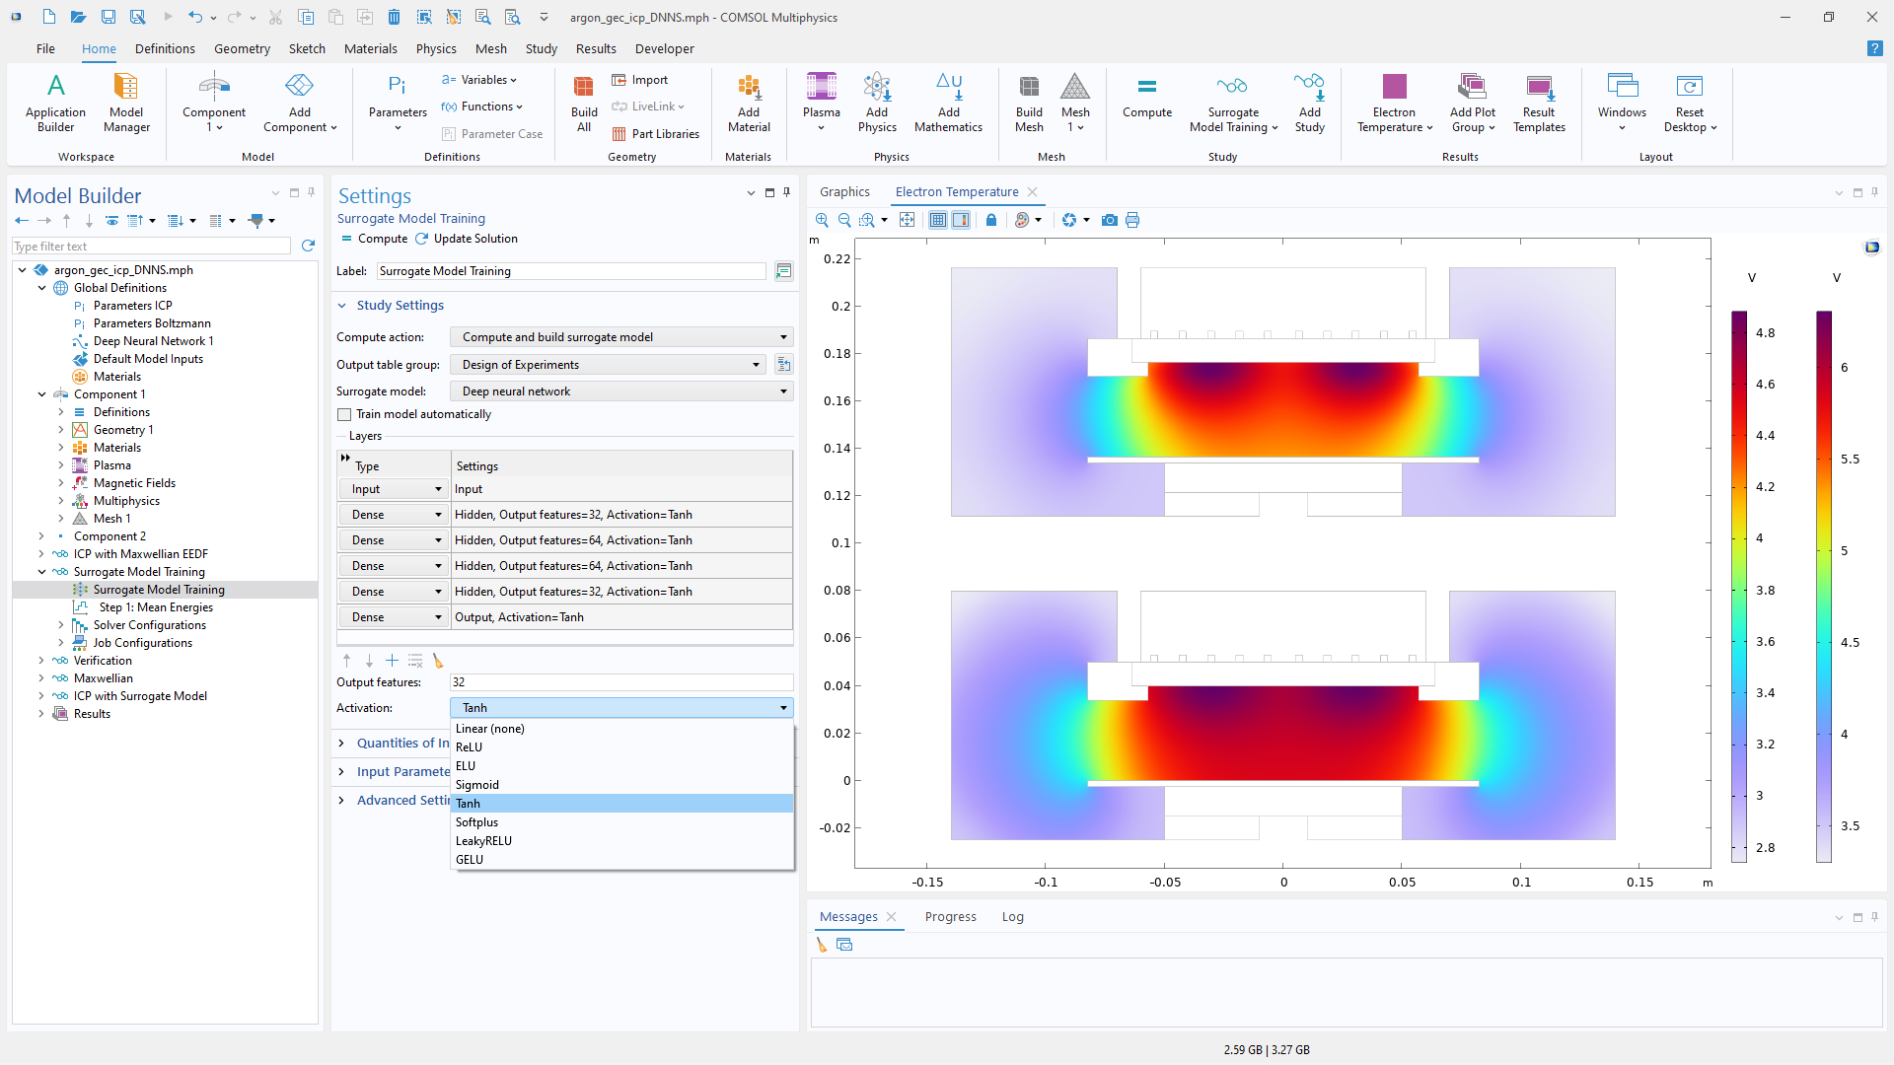
Task: Open the Progress tab
Action: [x=950, y=917]
